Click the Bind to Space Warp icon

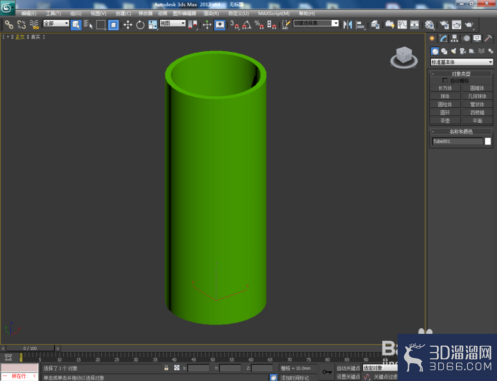(34, 24)
